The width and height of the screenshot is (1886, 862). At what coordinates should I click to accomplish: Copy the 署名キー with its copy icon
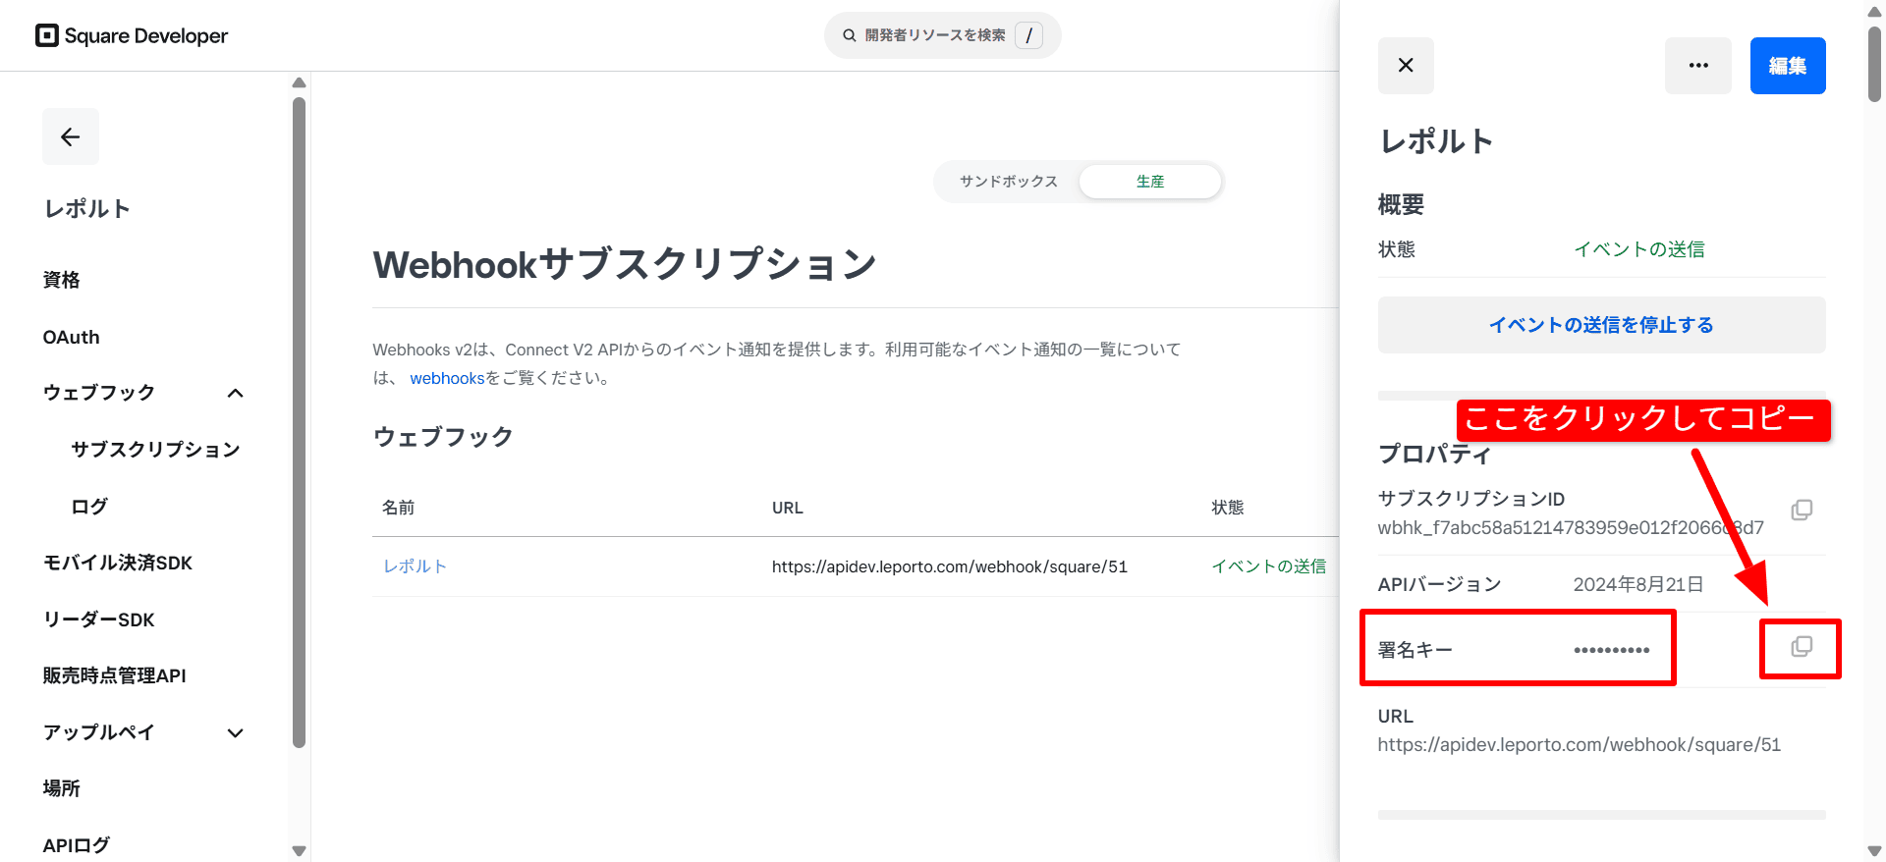tap(1802, 647)
